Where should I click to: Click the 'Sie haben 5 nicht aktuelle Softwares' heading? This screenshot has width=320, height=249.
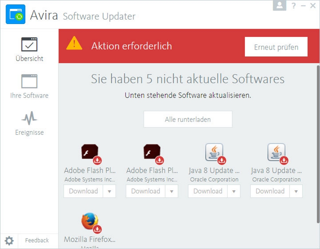(188, 79)
